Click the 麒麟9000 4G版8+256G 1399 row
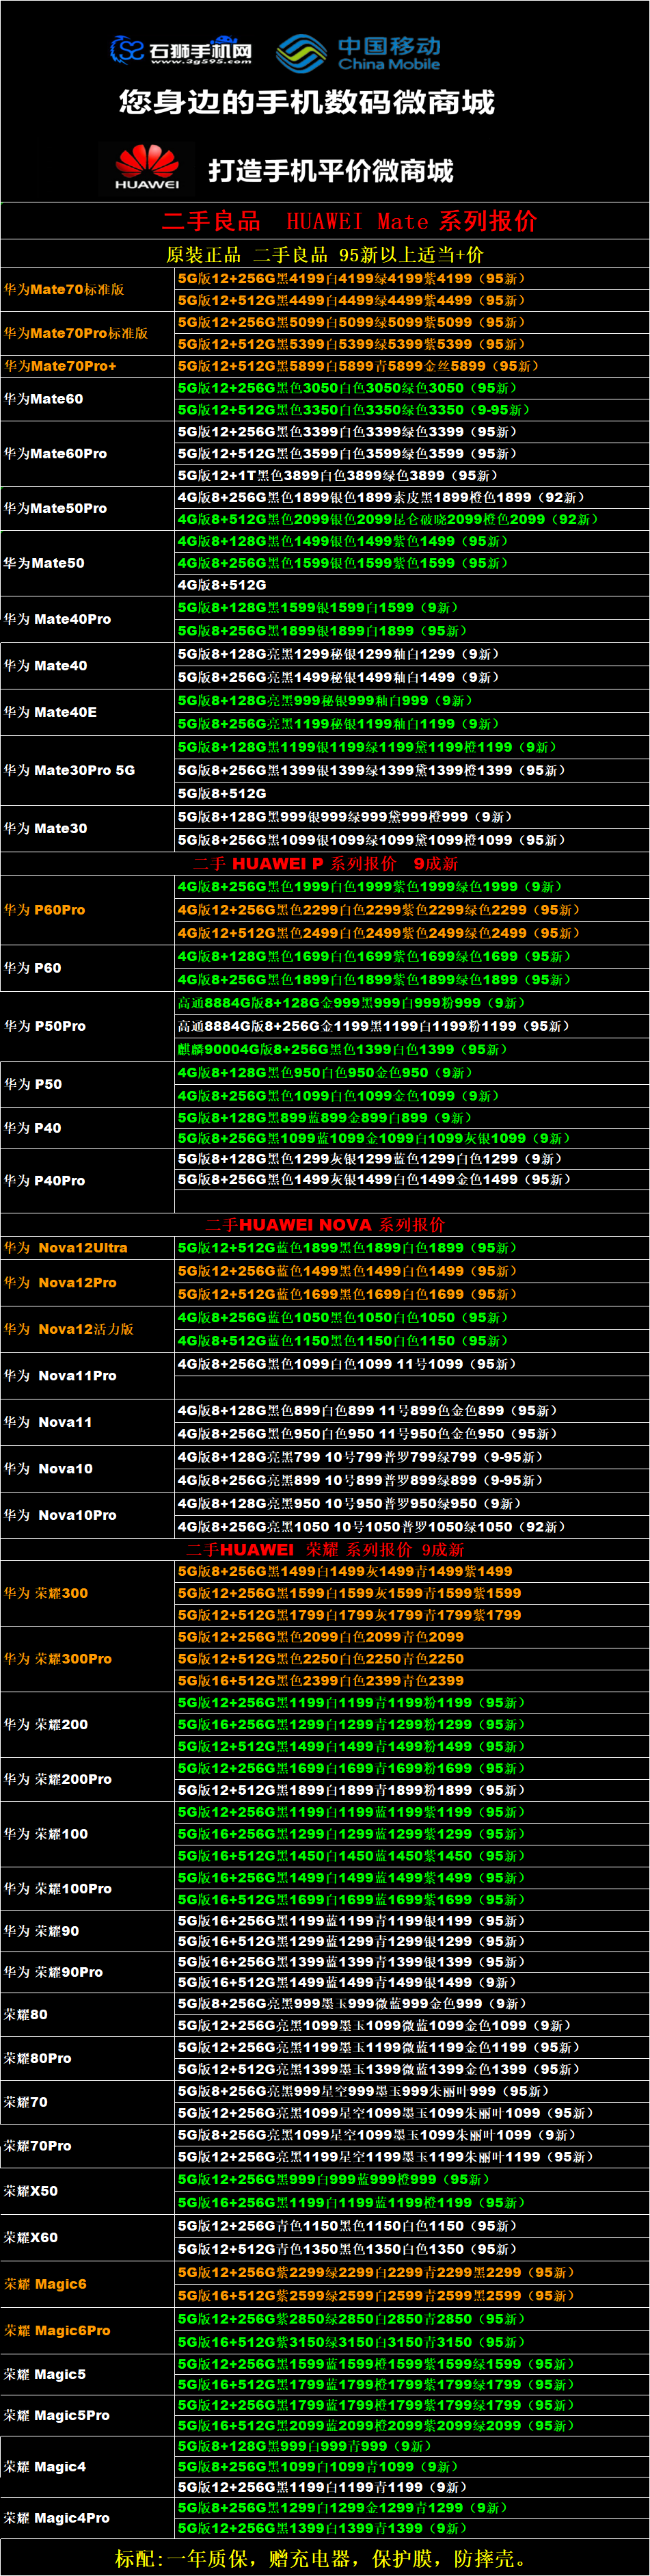The width and height of the screenshot is (650, 2576). point(412,1049)
